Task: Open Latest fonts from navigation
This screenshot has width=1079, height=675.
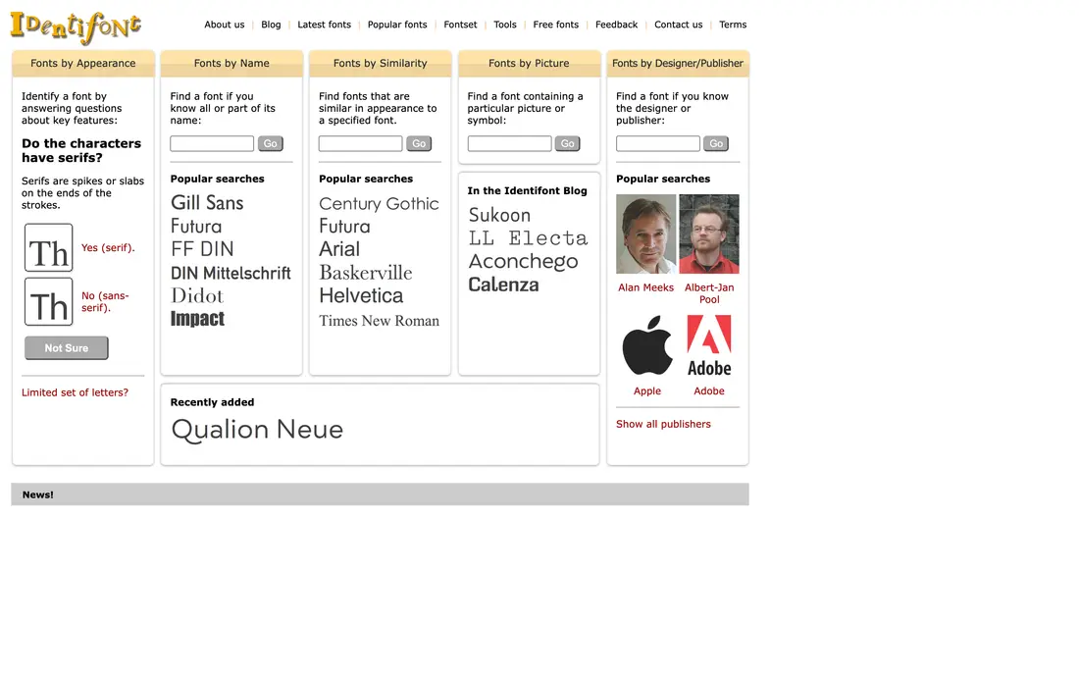Action: click(x=324, y=25)
